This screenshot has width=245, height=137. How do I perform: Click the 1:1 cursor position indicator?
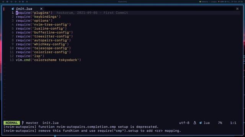[x=233, y=123]
